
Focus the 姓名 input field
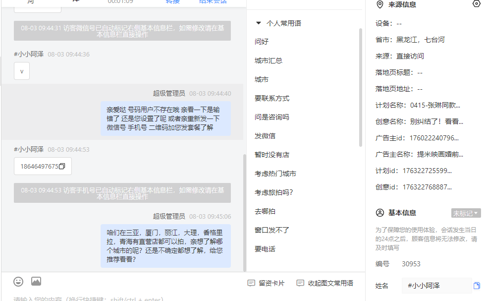[437, 286]
